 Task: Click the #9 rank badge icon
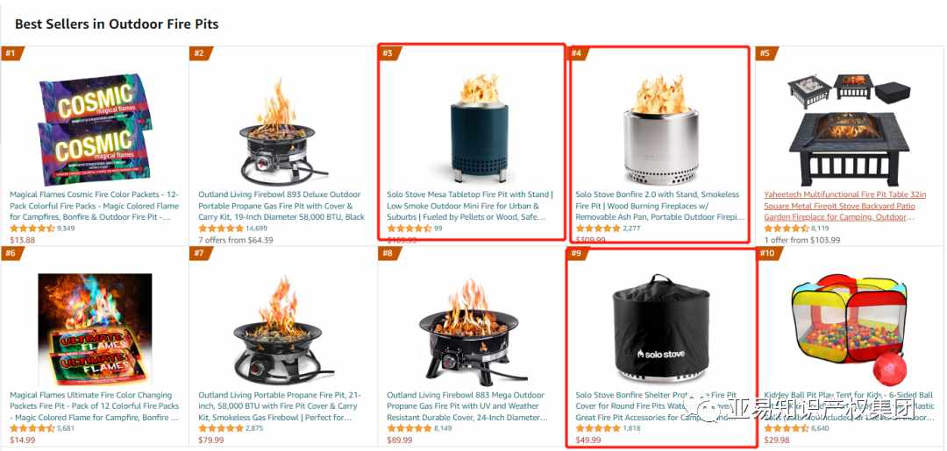pos(578,254)
